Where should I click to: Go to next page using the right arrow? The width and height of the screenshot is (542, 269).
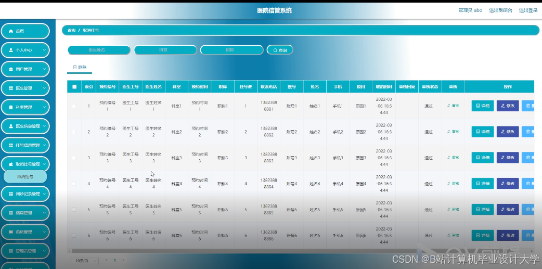(123, 260)
